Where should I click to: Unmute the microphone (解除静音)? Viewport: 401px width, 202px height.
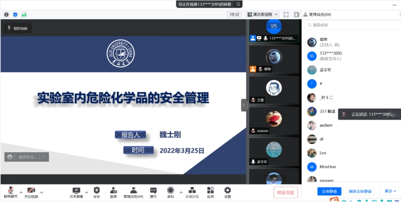coord(11,192)
